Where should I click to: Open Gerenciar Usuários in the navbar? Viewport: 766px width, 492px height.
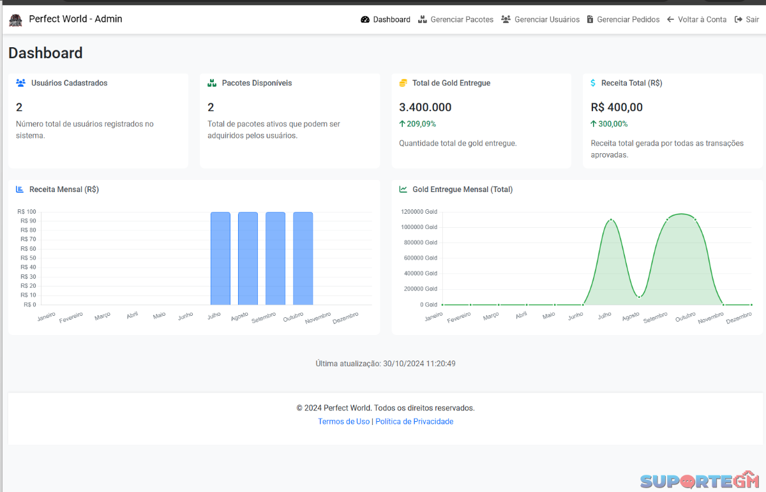541,20
